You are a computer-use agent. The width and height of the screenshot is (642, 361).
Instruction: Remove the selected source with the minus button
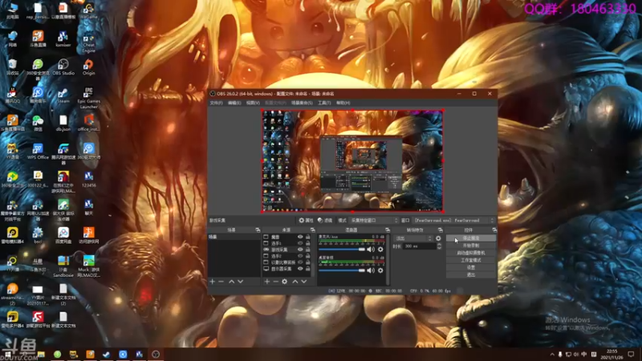click(x=275, y=282)
